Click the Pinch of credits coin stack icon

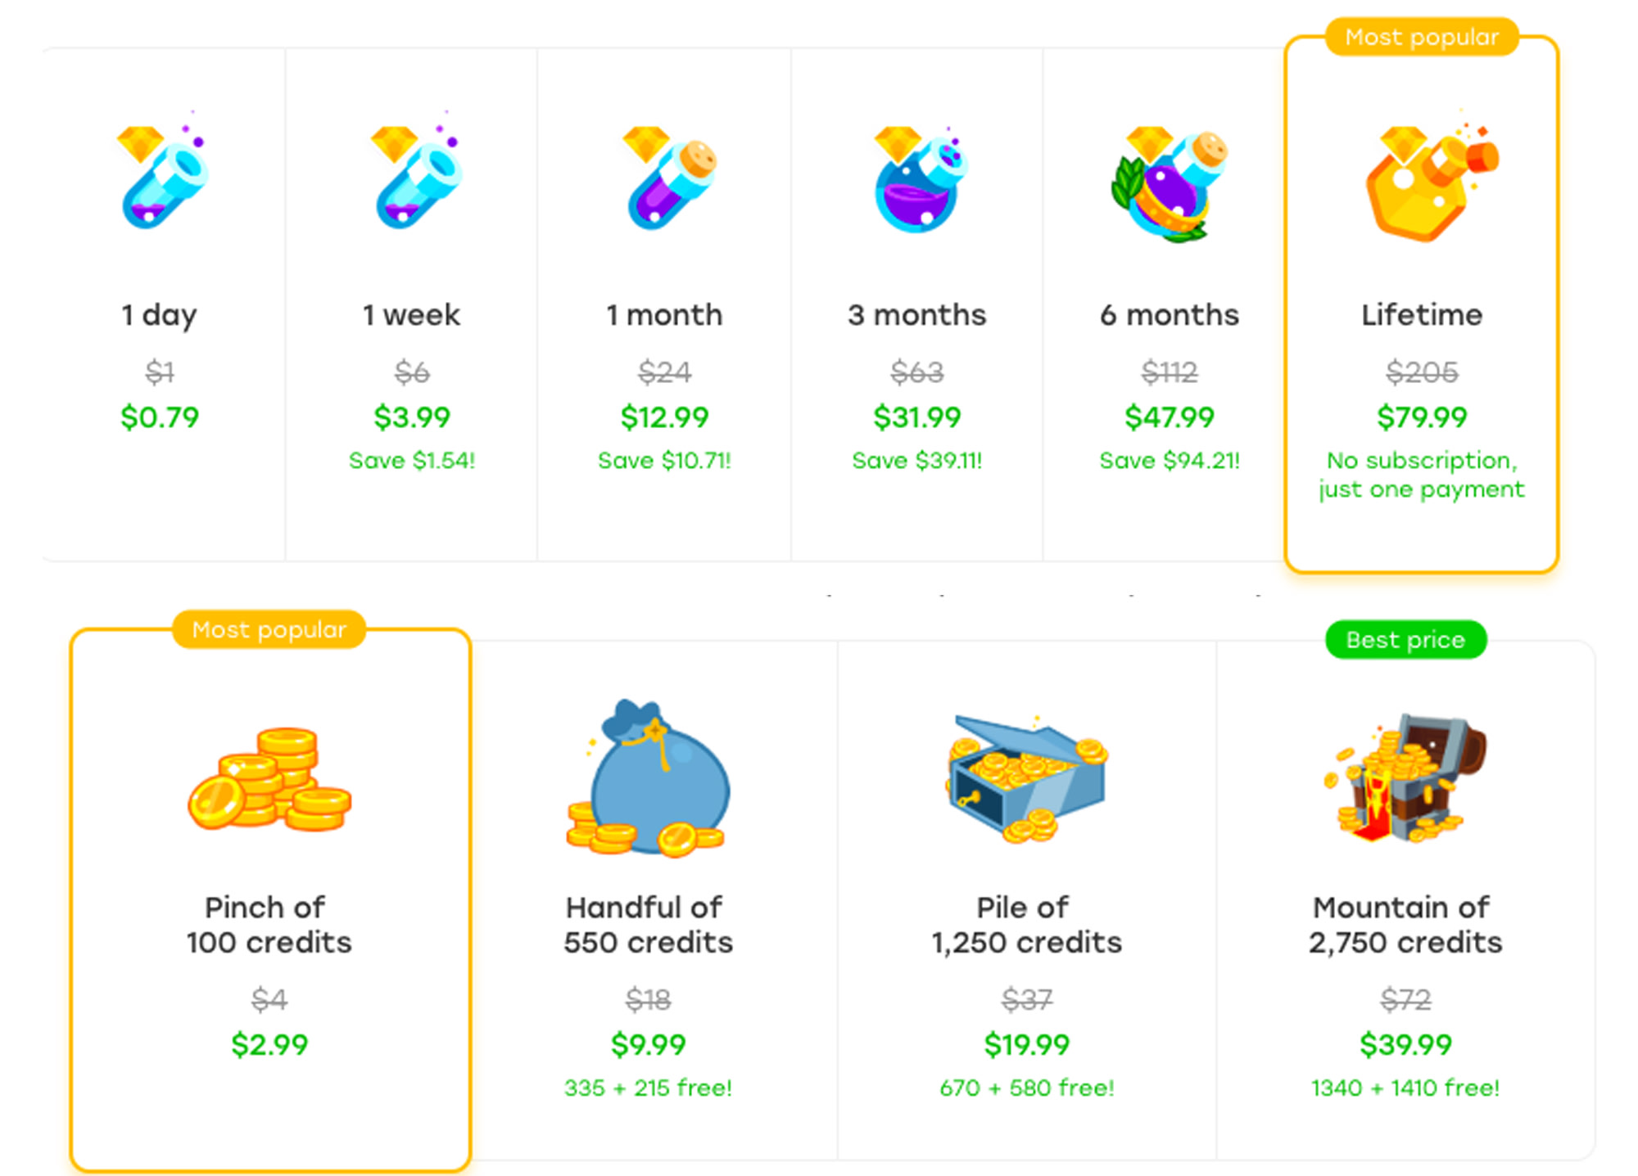click(269, 780)
